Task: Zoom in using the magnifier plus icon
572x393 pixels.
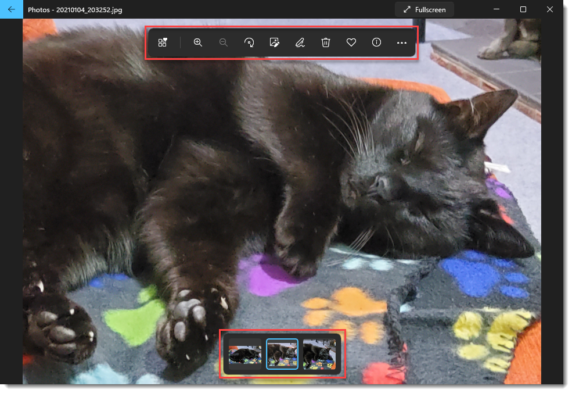Action: coord(197,42)
